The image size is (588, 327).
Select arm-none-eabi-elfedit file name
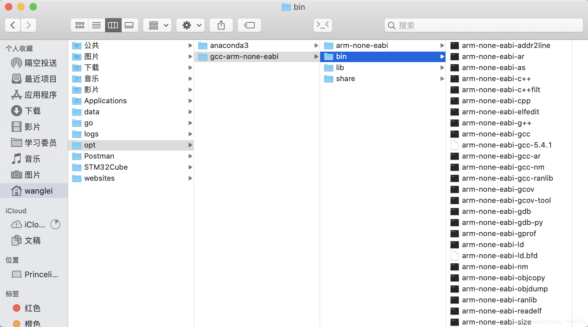point(500,112)
